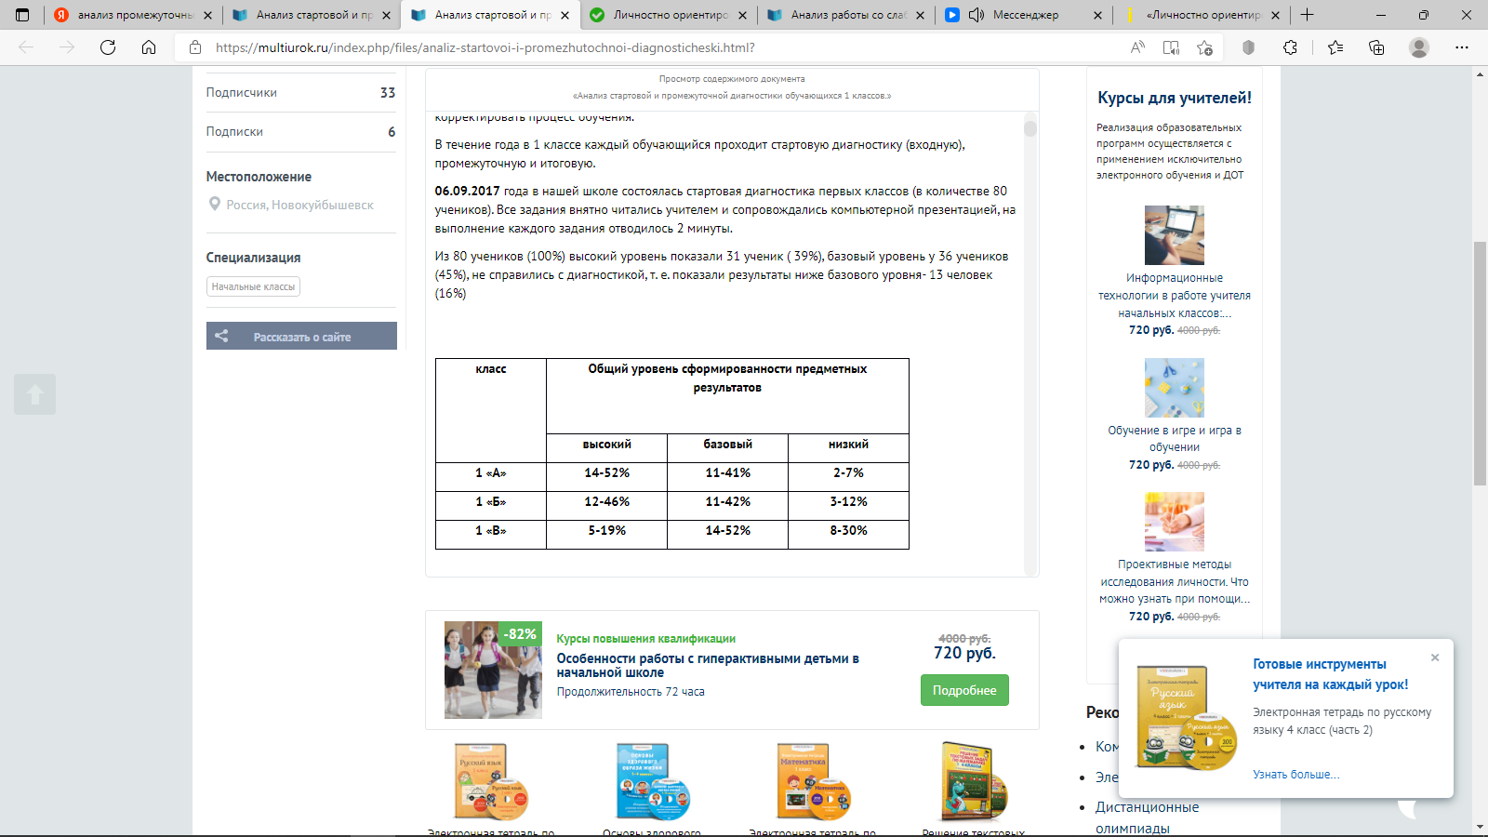Add page to favorites star icon
Viewport: 1488px width, 837px height.
(x=1205, y=47)
